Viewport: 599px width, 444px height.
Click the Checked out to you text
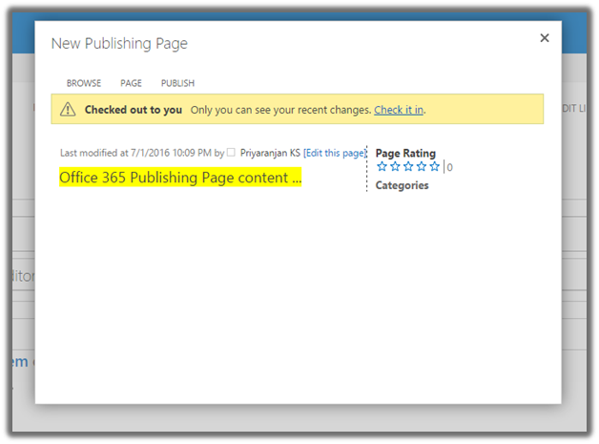[134, 110]
